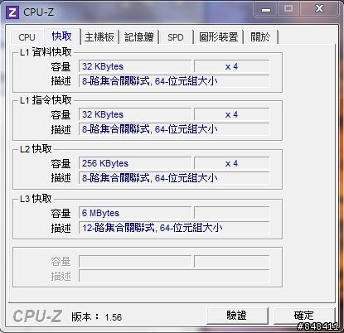Minimize the CPU-Z window
Viewport: 344px width, 333px height.
click(266, 9)
